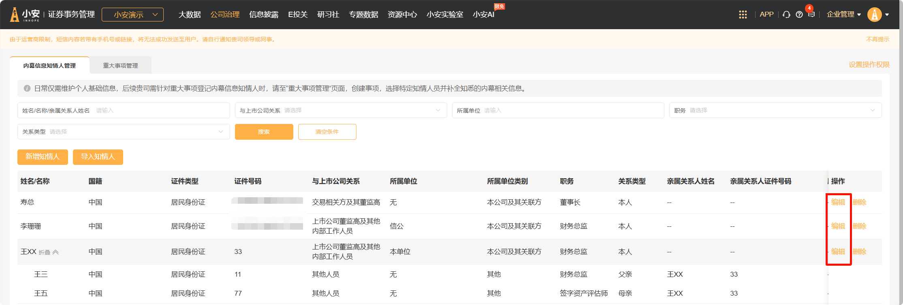Open the 信息披露 menu item
The image size is (903, 305).
tap(264, 15)
